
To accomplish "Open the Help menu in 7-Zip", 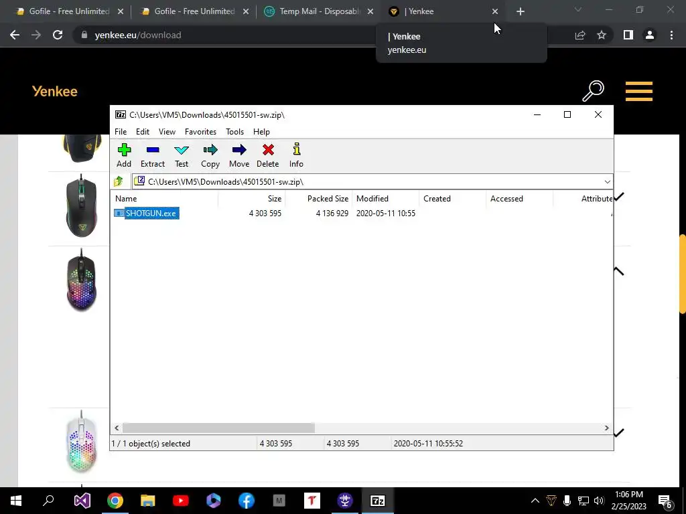I will [x=261, y=132].
